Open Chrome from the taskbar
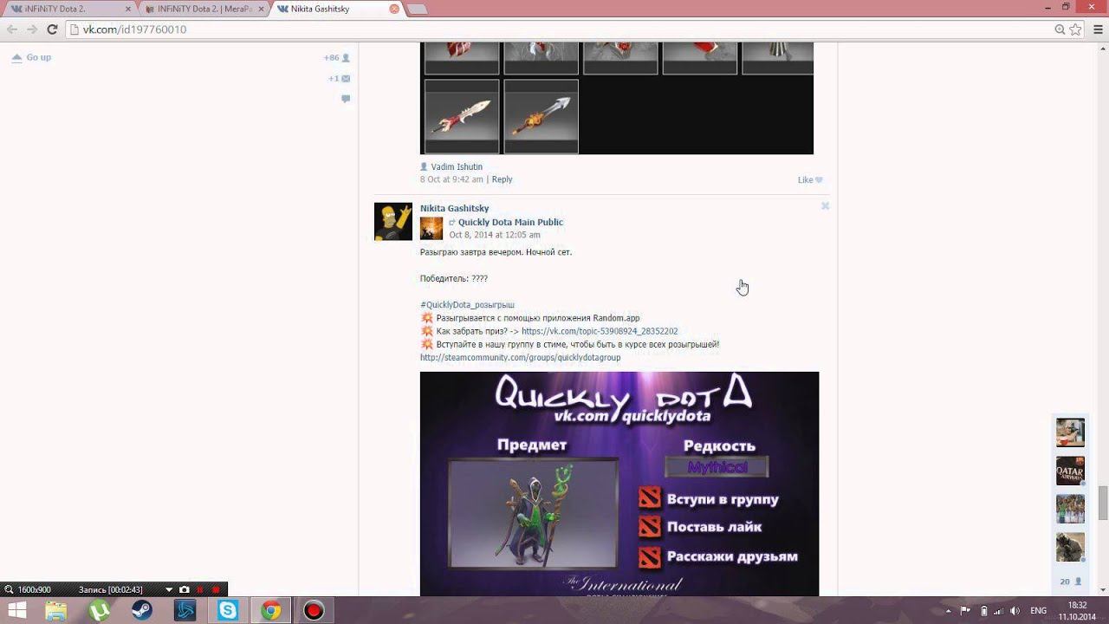The image size is (1109, 624). pyautogui.click(x=271, y=611)
